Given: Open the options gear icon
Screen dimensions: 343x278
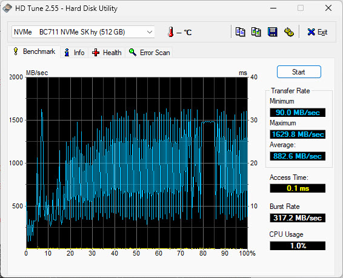Looking at the screenshot, I should (288, 32).
